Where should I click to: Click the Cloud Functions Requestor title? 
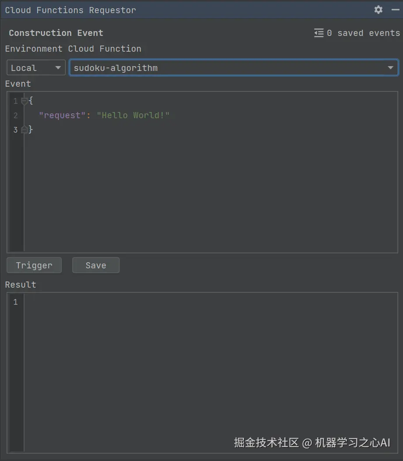(71, 10)
